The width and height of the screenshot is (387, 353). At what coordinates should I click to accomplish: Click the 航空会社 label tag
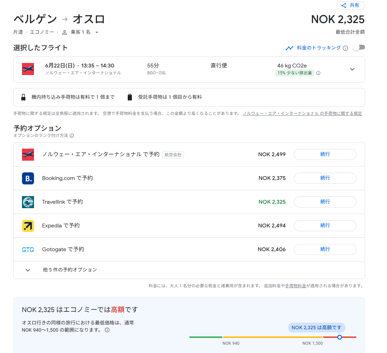coord(173,154)
